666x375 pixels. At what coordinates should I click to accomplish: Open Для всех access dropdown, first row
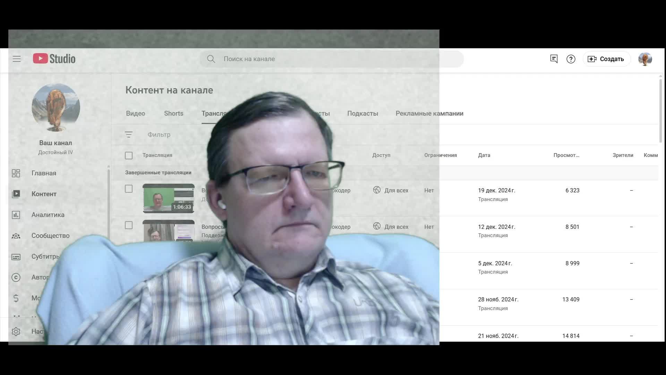[x=391, y=190]
